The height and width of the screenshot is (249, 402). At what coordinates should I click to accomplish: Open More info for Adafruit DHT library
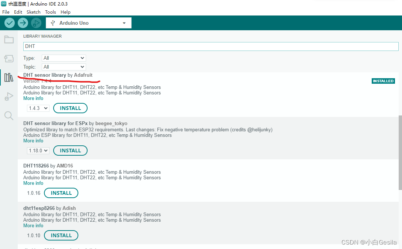[33, 98]
